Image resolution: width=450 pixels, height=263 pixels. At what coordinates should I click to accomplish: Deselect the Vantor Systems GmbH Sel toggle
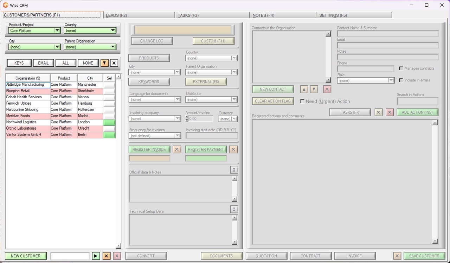tap(109, 135)
